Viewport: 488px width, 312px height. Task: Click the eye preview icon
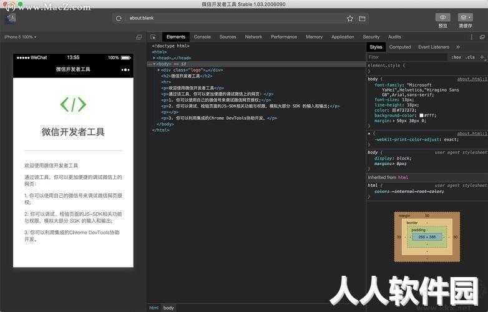(442, 17)
